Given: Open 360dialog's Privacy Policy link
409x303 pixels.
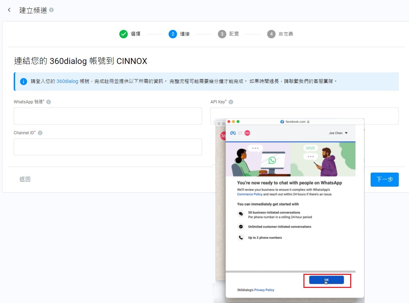Looking at the screenshot, I should [x=264, y=290].
